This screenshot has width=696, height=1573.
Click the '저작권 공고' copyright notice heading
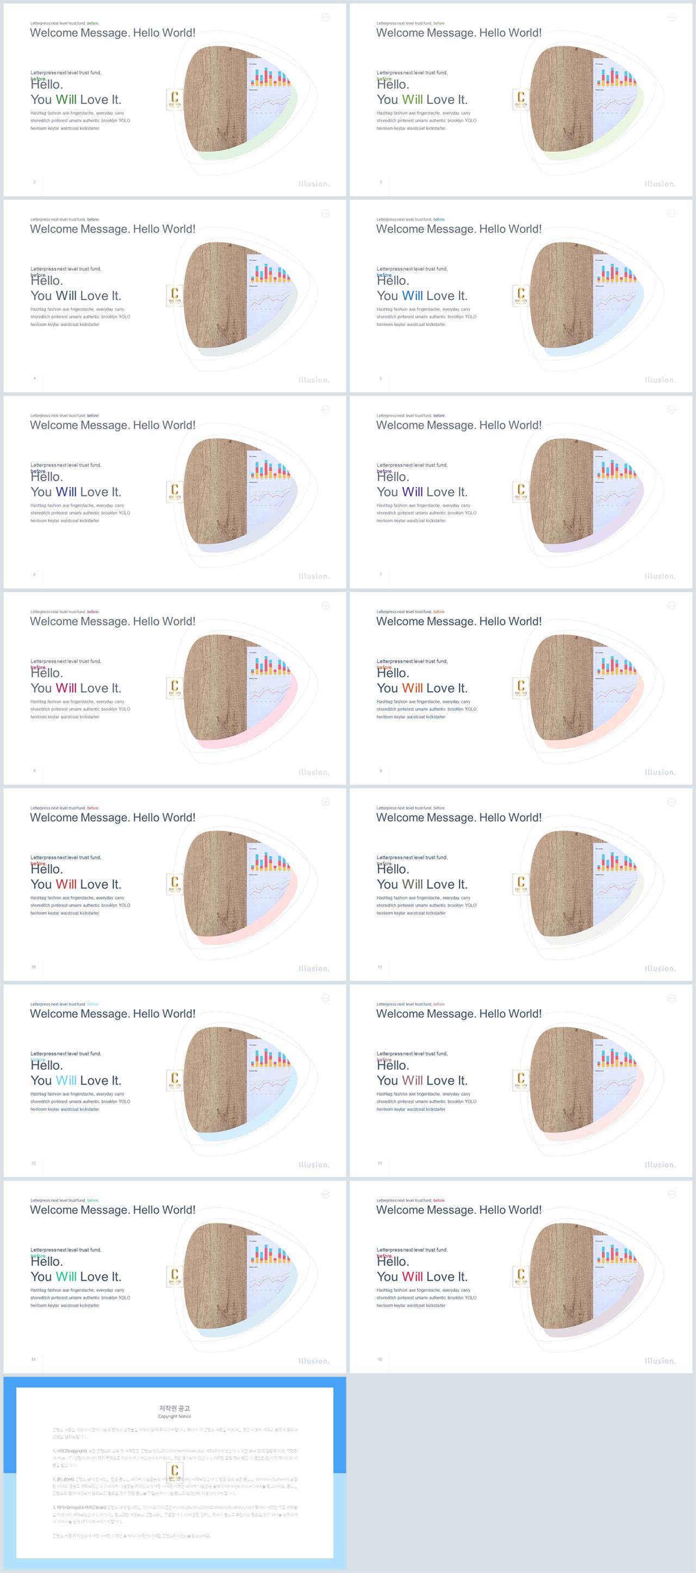click(x=175, y=1408)
